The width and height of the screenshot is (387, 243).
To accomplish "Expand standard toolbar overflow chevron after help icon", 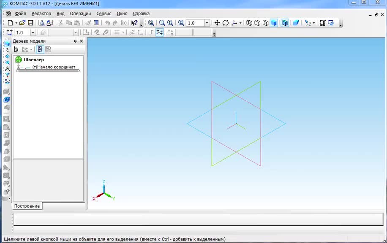I will (x=141, y=24).
